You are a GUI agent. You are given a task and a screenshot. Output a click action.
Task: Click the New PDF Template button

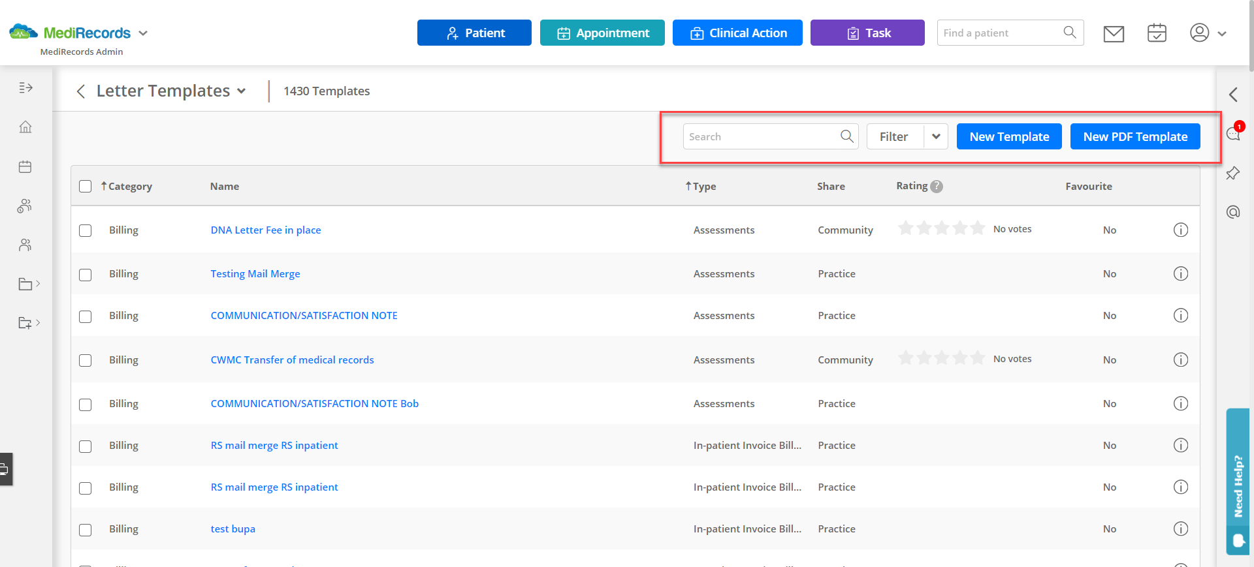(x=1135, y=136)
